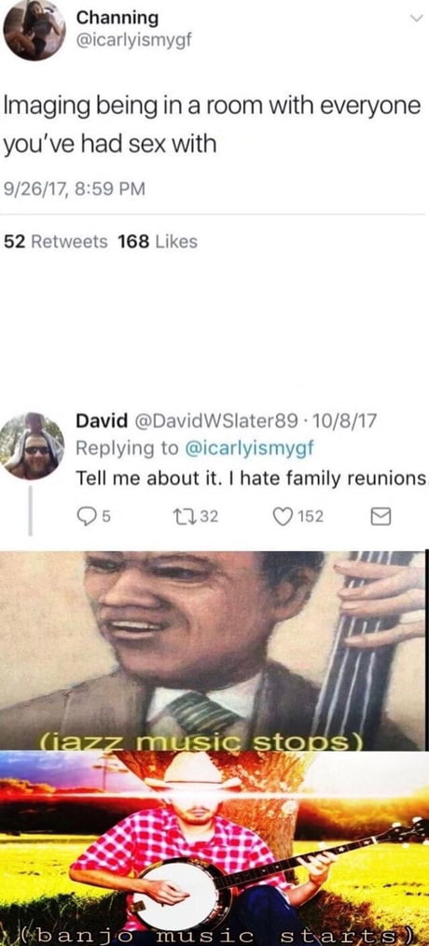Open Channning's profile avatar
This screenshot has width=429, height=946.
coord(34,30)
